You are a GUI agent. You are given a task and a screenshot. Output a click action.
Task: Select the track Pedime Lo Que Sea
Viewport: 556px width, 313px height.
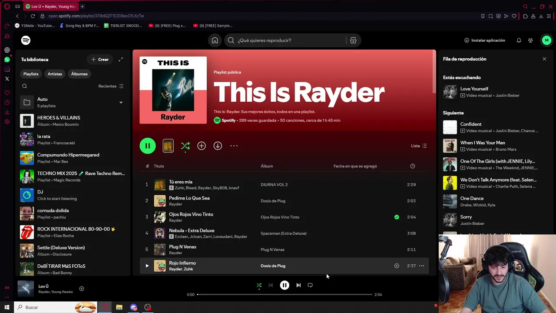[284, 201]
